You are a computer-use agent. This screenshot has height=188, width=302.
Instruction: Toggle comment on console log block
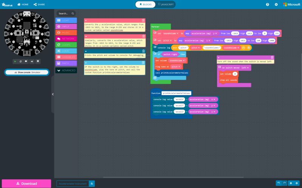(155, 47)
